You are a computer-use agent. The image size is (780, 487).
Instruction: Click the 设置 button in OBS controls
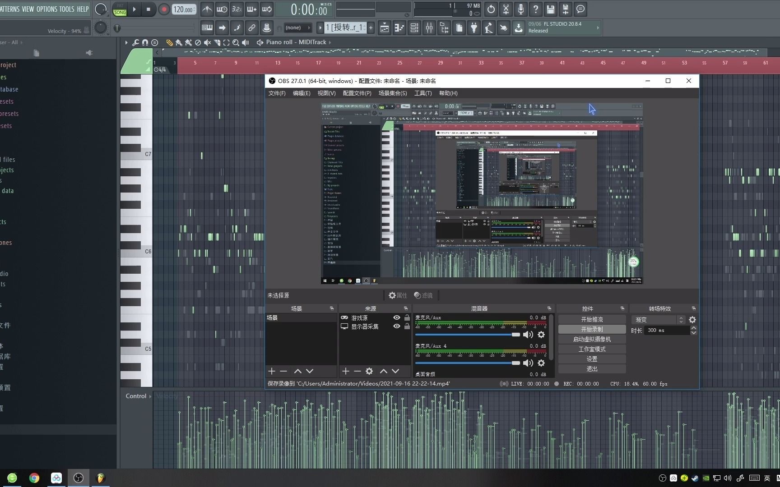pos(592,359)
